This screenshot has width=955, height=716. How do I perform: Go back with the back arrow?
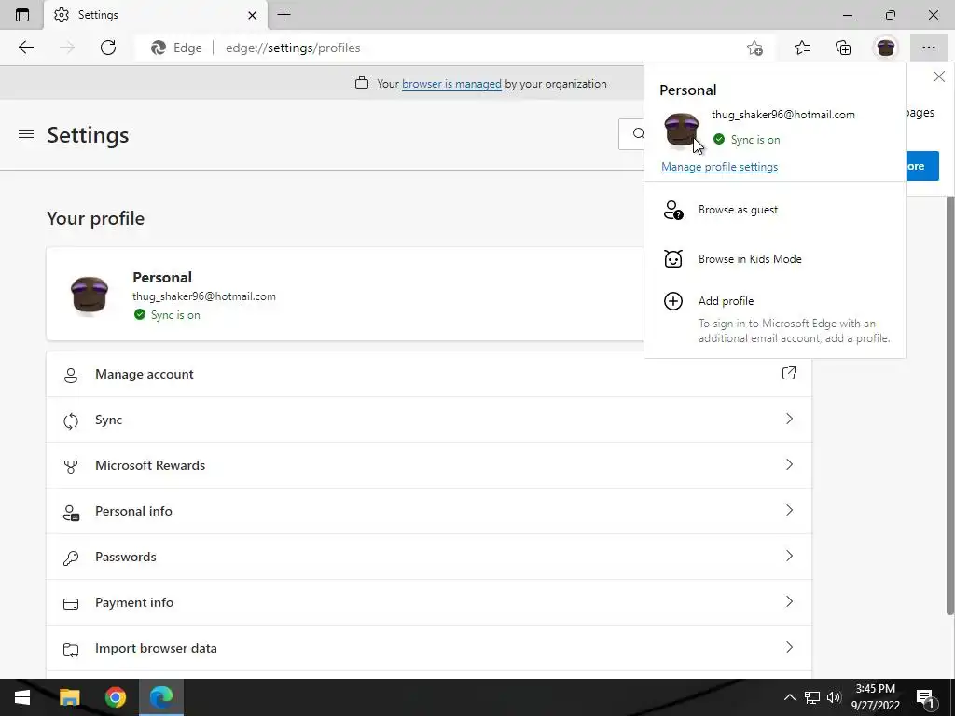[x=25, y=48]
